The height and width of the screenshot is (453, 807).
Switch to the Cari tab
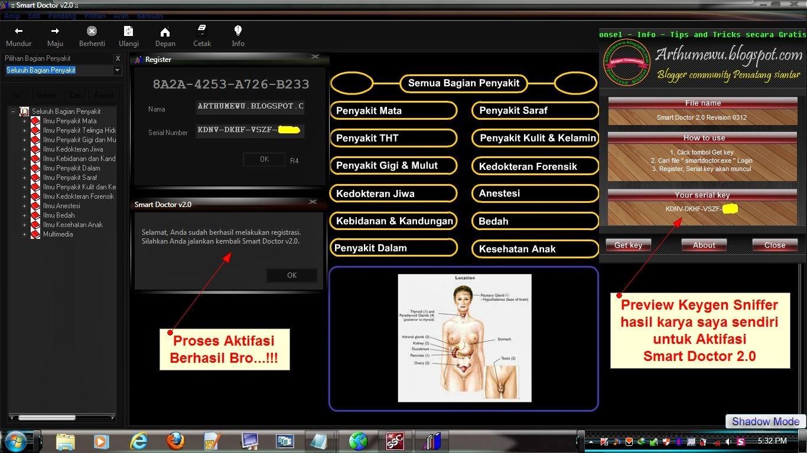tap(75, 95)
